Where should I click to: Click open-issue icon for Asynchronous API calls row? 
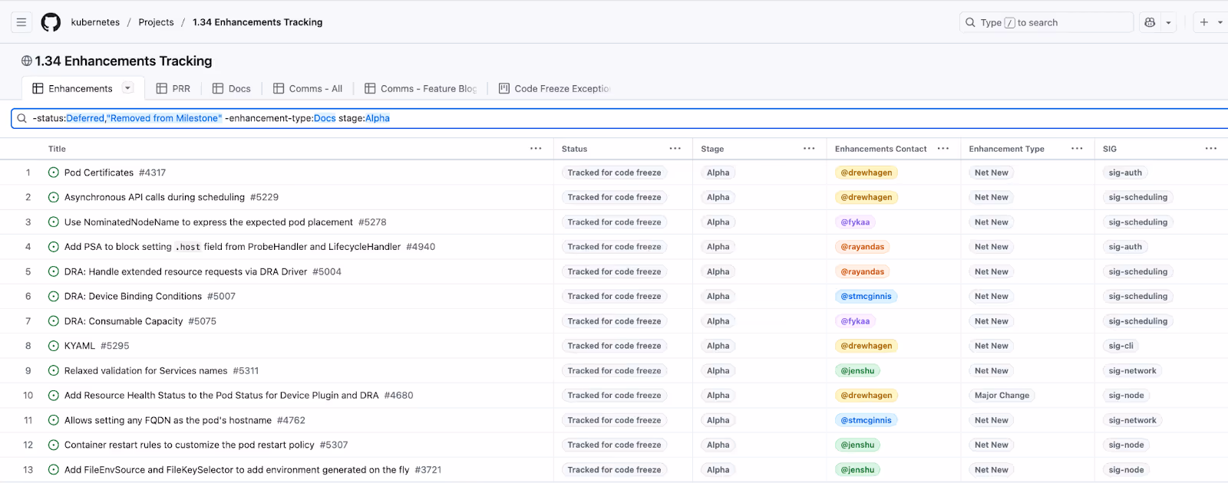tap(54, 197)
